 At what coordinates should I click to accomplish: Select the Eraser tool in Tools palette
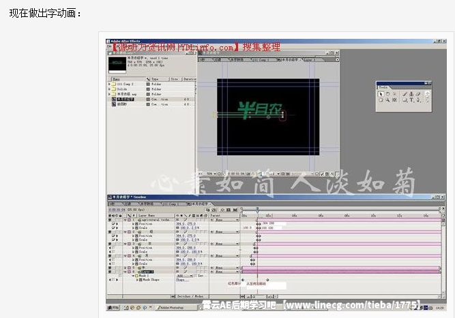click(418, 94)
